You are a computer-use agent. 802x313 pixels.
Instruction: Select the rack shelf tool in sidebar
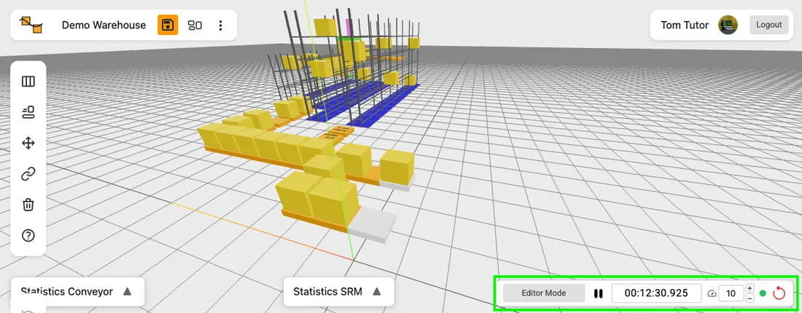[28, 82]
